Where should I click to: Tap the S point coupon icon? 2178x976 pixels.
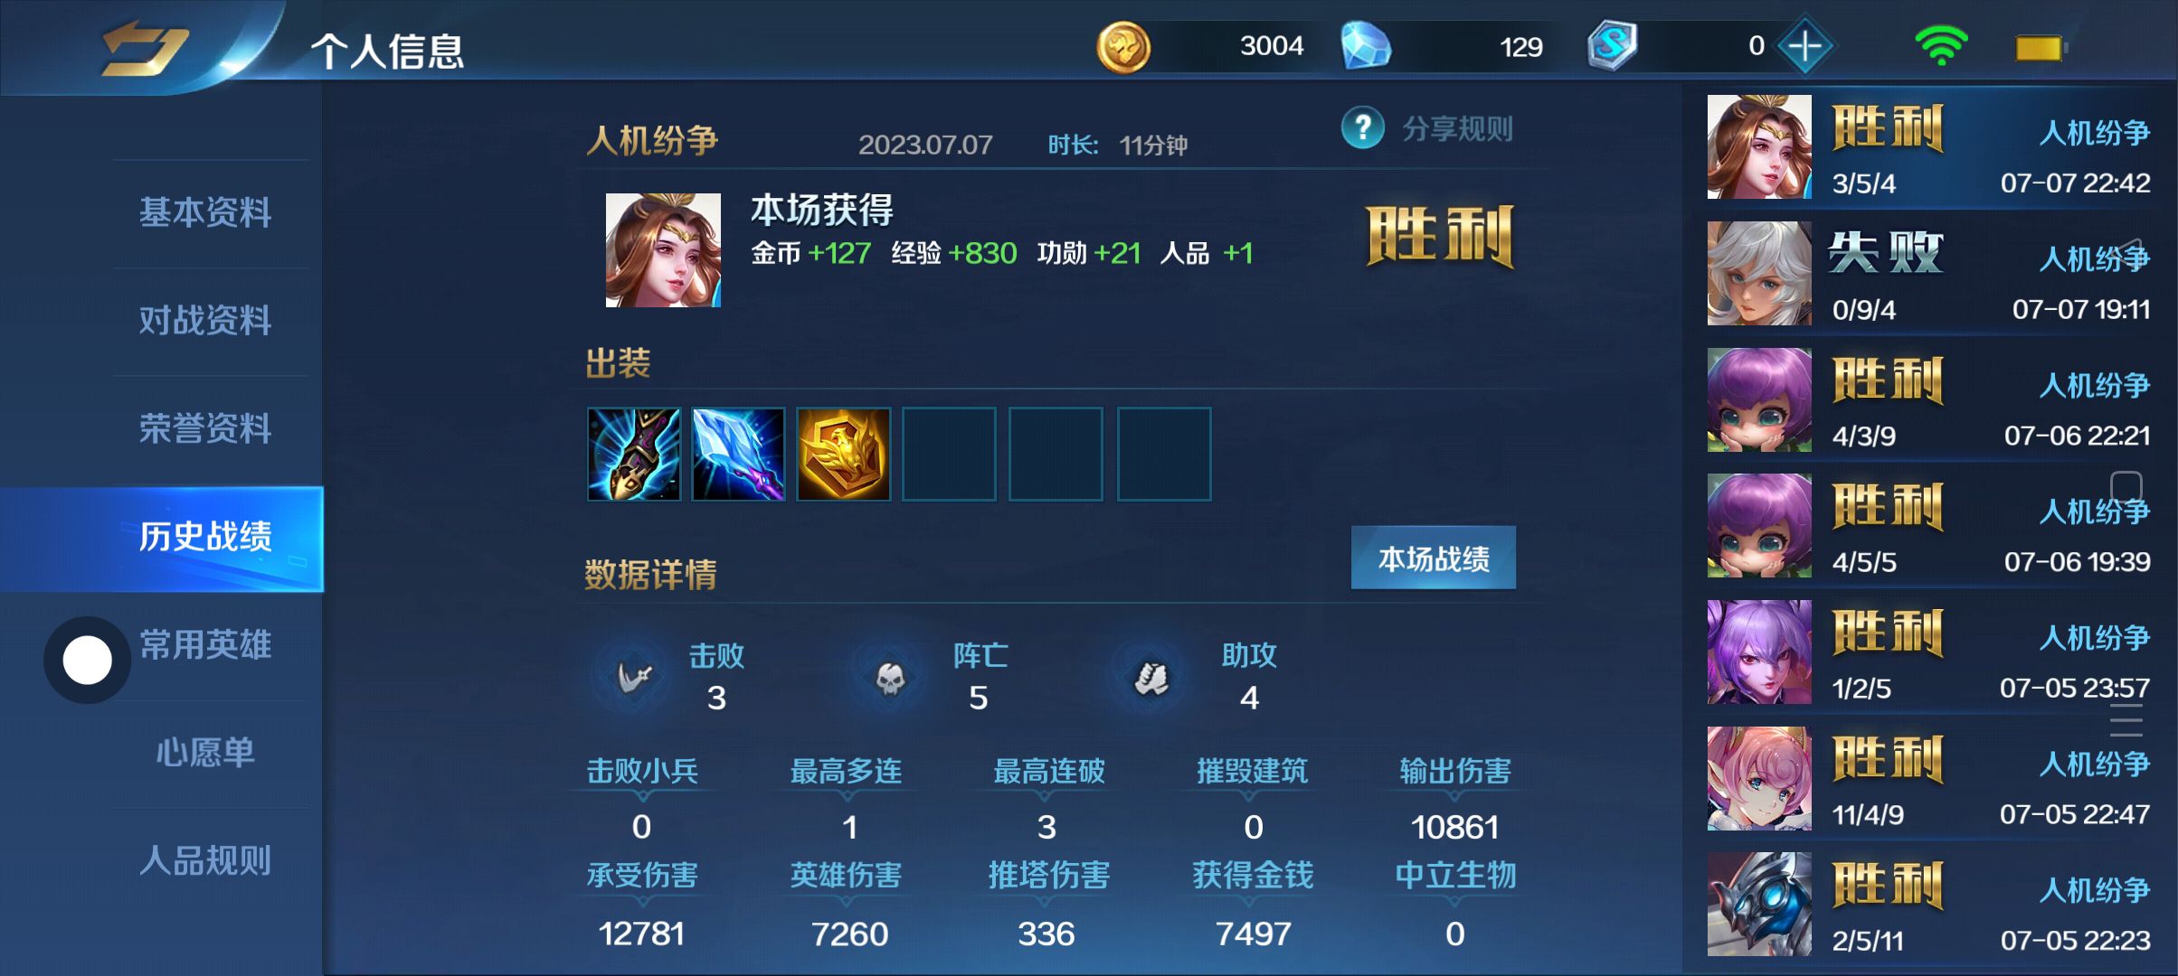click(1612, 45)
